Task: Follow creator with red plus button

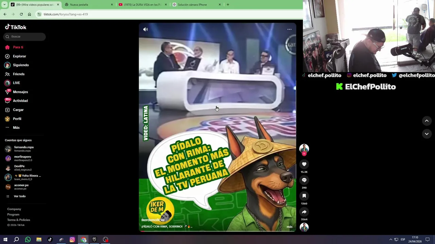Action: pos(304,154)
